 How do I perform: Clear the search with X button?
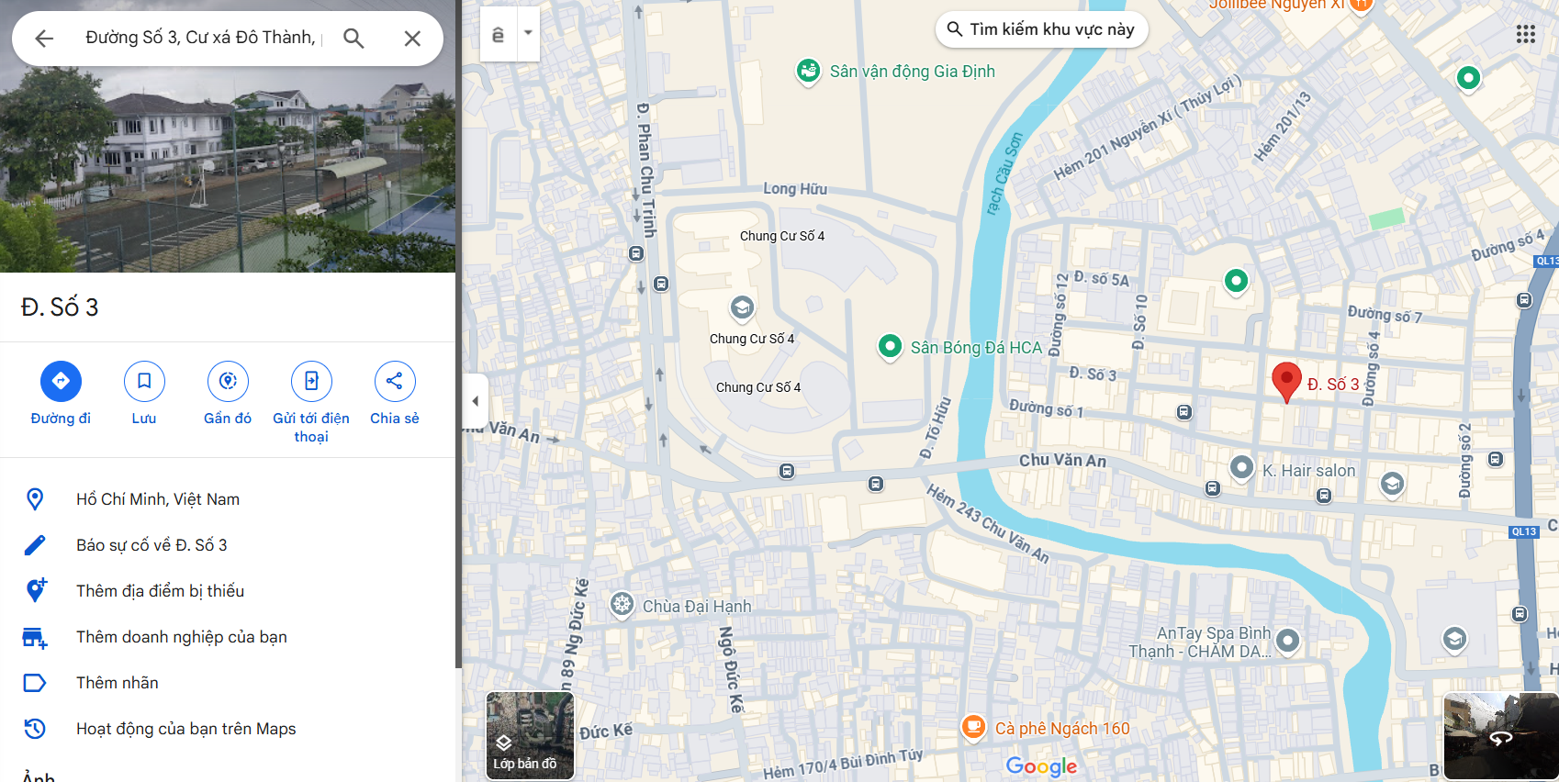click(412, 39)
